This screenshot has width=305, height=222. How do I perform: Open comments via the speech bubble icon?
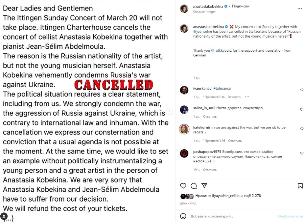[194, 186]
